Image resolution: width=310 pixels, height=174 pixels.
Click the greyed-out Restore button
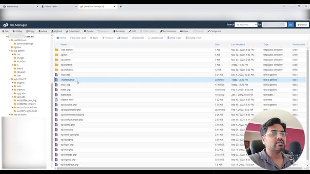click(103, 31)
